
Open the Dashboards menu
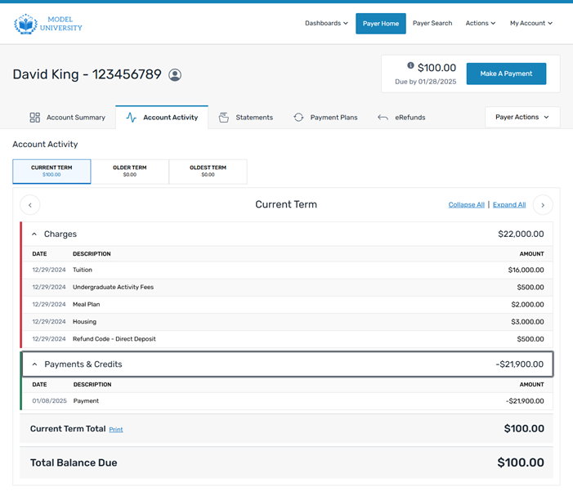(326, 23)
